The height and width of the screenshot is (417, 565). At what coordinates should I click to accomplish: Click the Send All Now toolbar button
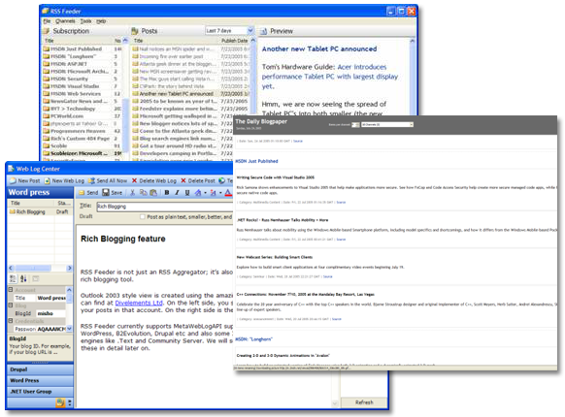(x=108, y=180)
